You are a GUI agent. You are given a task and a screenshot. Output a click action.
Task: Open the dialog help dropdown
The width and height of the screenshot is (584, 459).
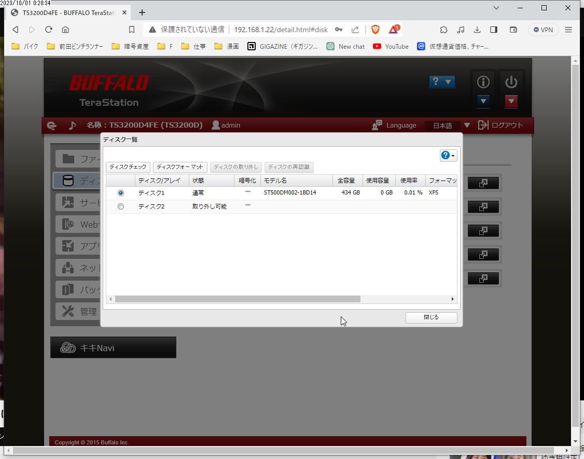tap(448, 156)
